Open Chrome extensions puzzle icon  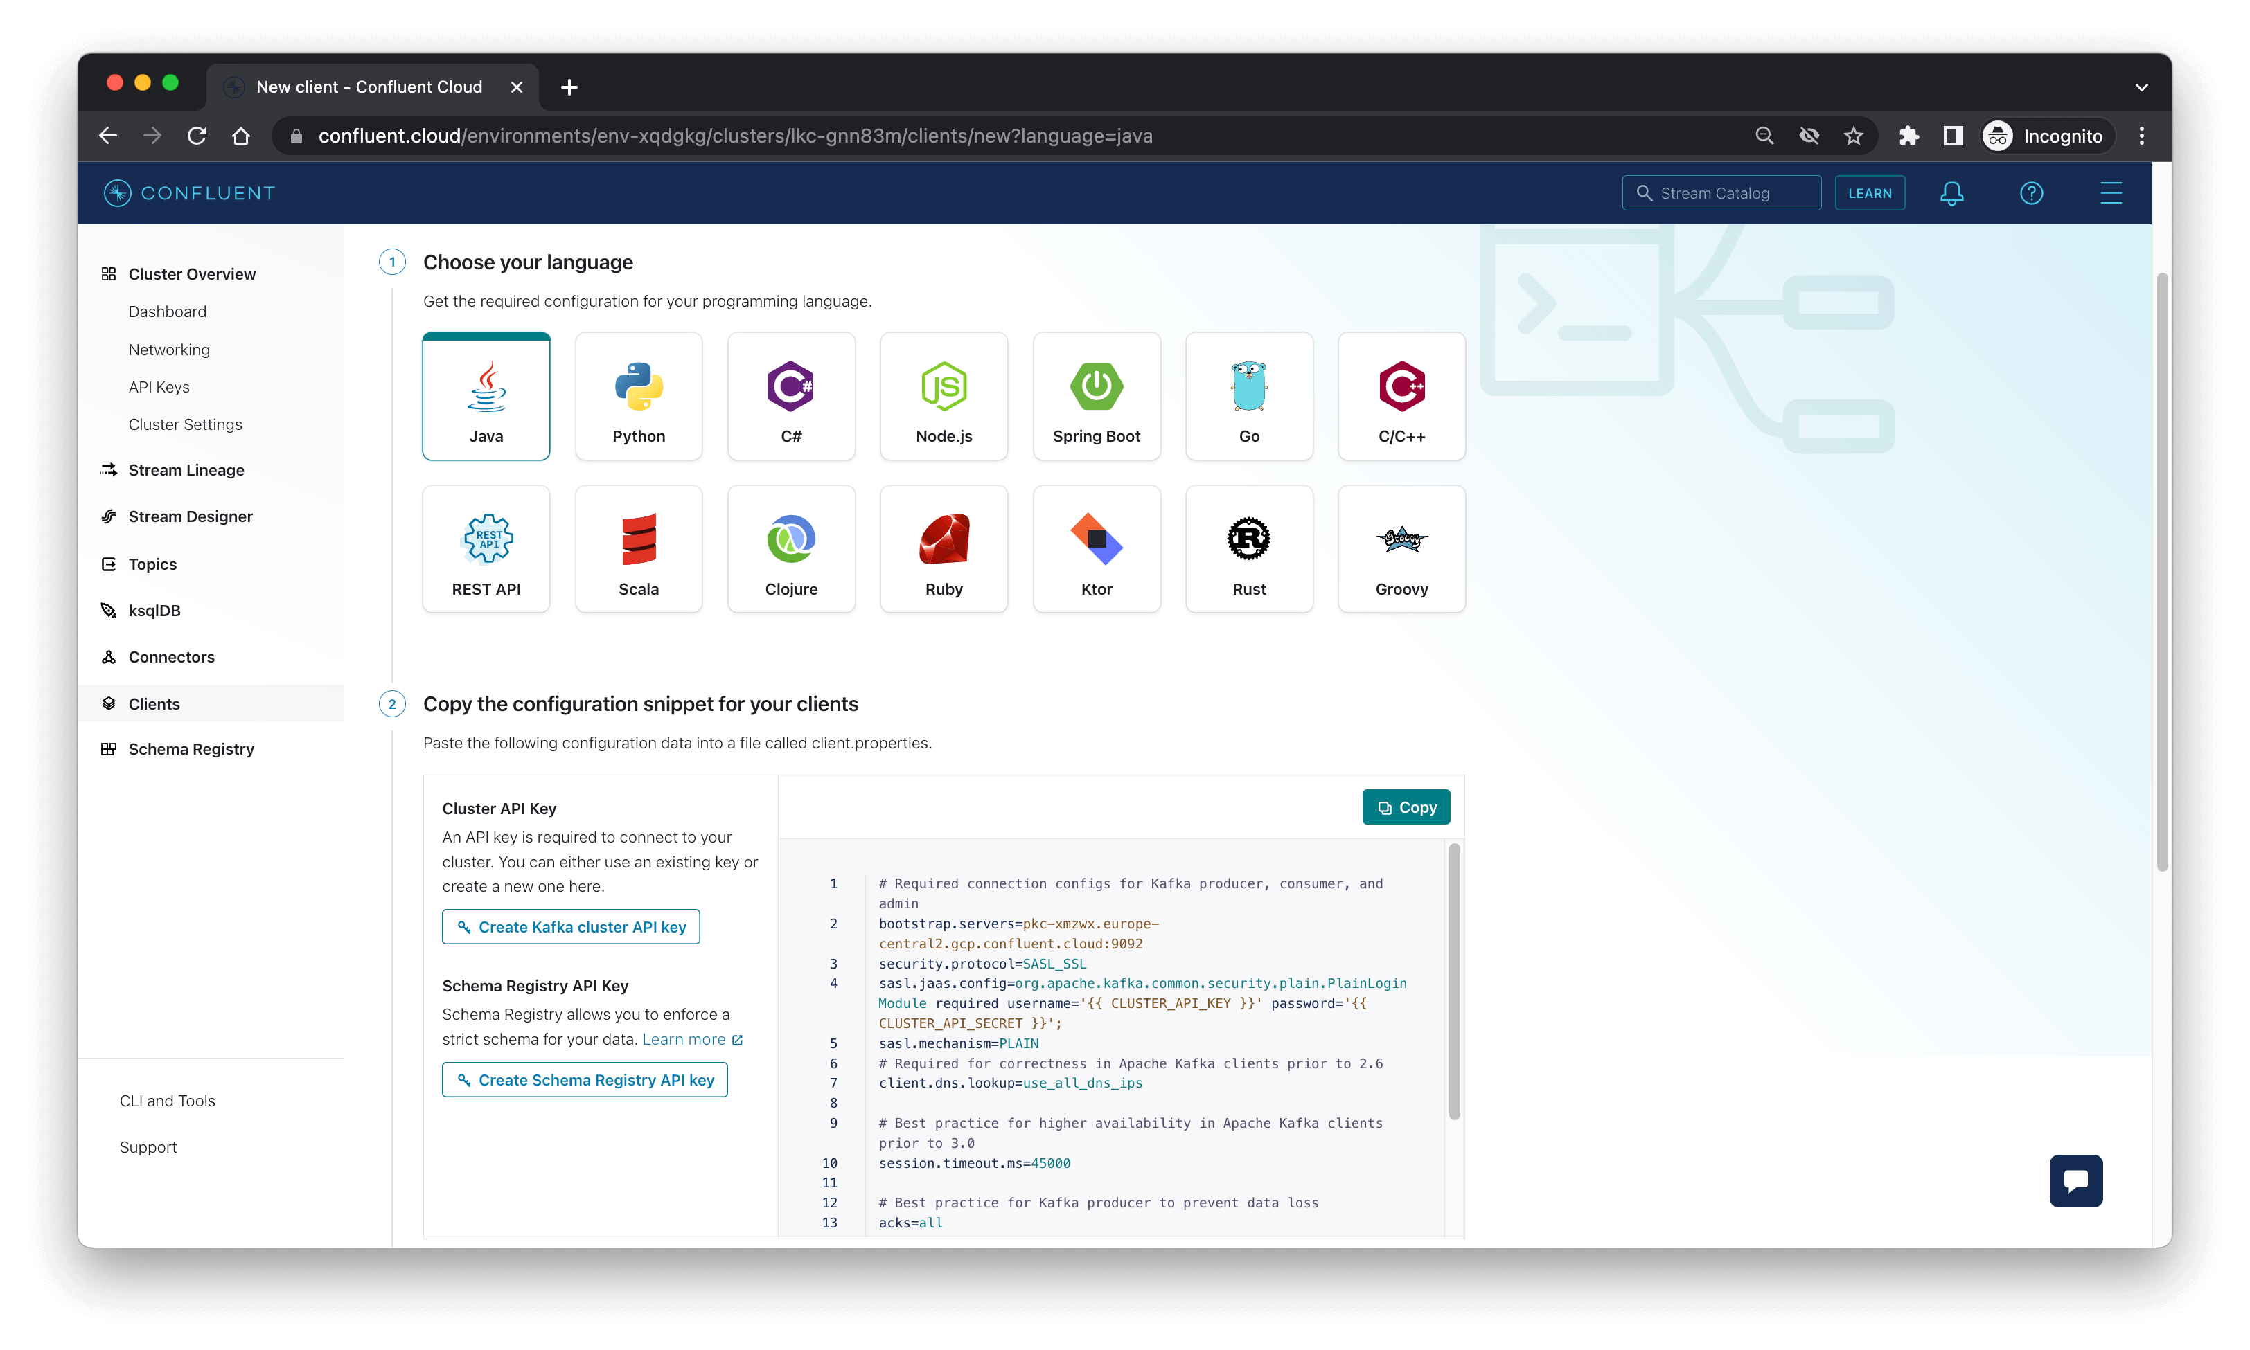point(1908,136)
